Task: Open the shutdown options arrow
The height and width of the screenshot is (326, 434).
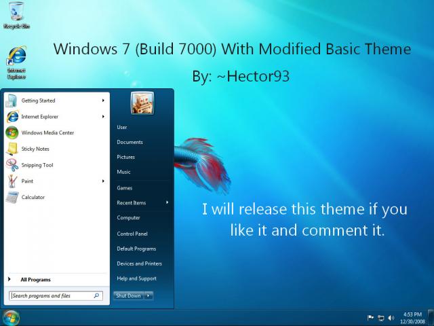Action: click(149, 296)
